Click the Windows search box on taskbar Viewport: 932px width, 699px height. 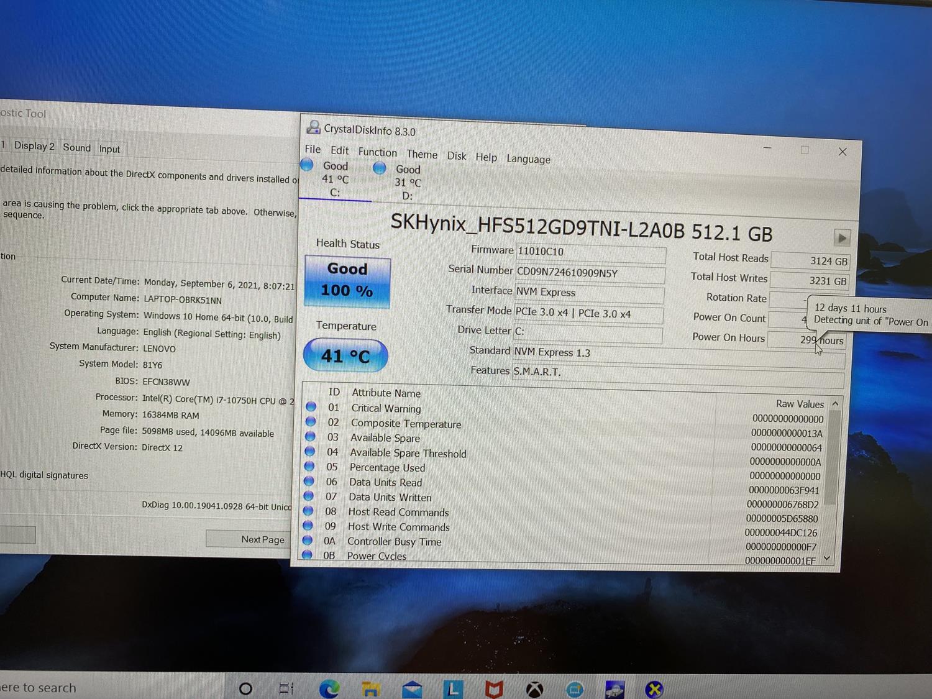tap(112, 687)
